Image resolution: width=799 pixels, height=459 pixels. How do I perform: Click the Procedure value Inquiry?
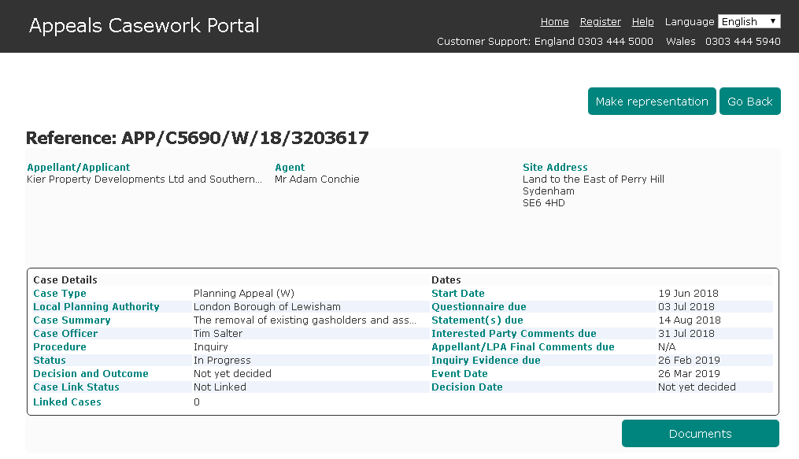point(210,347)
